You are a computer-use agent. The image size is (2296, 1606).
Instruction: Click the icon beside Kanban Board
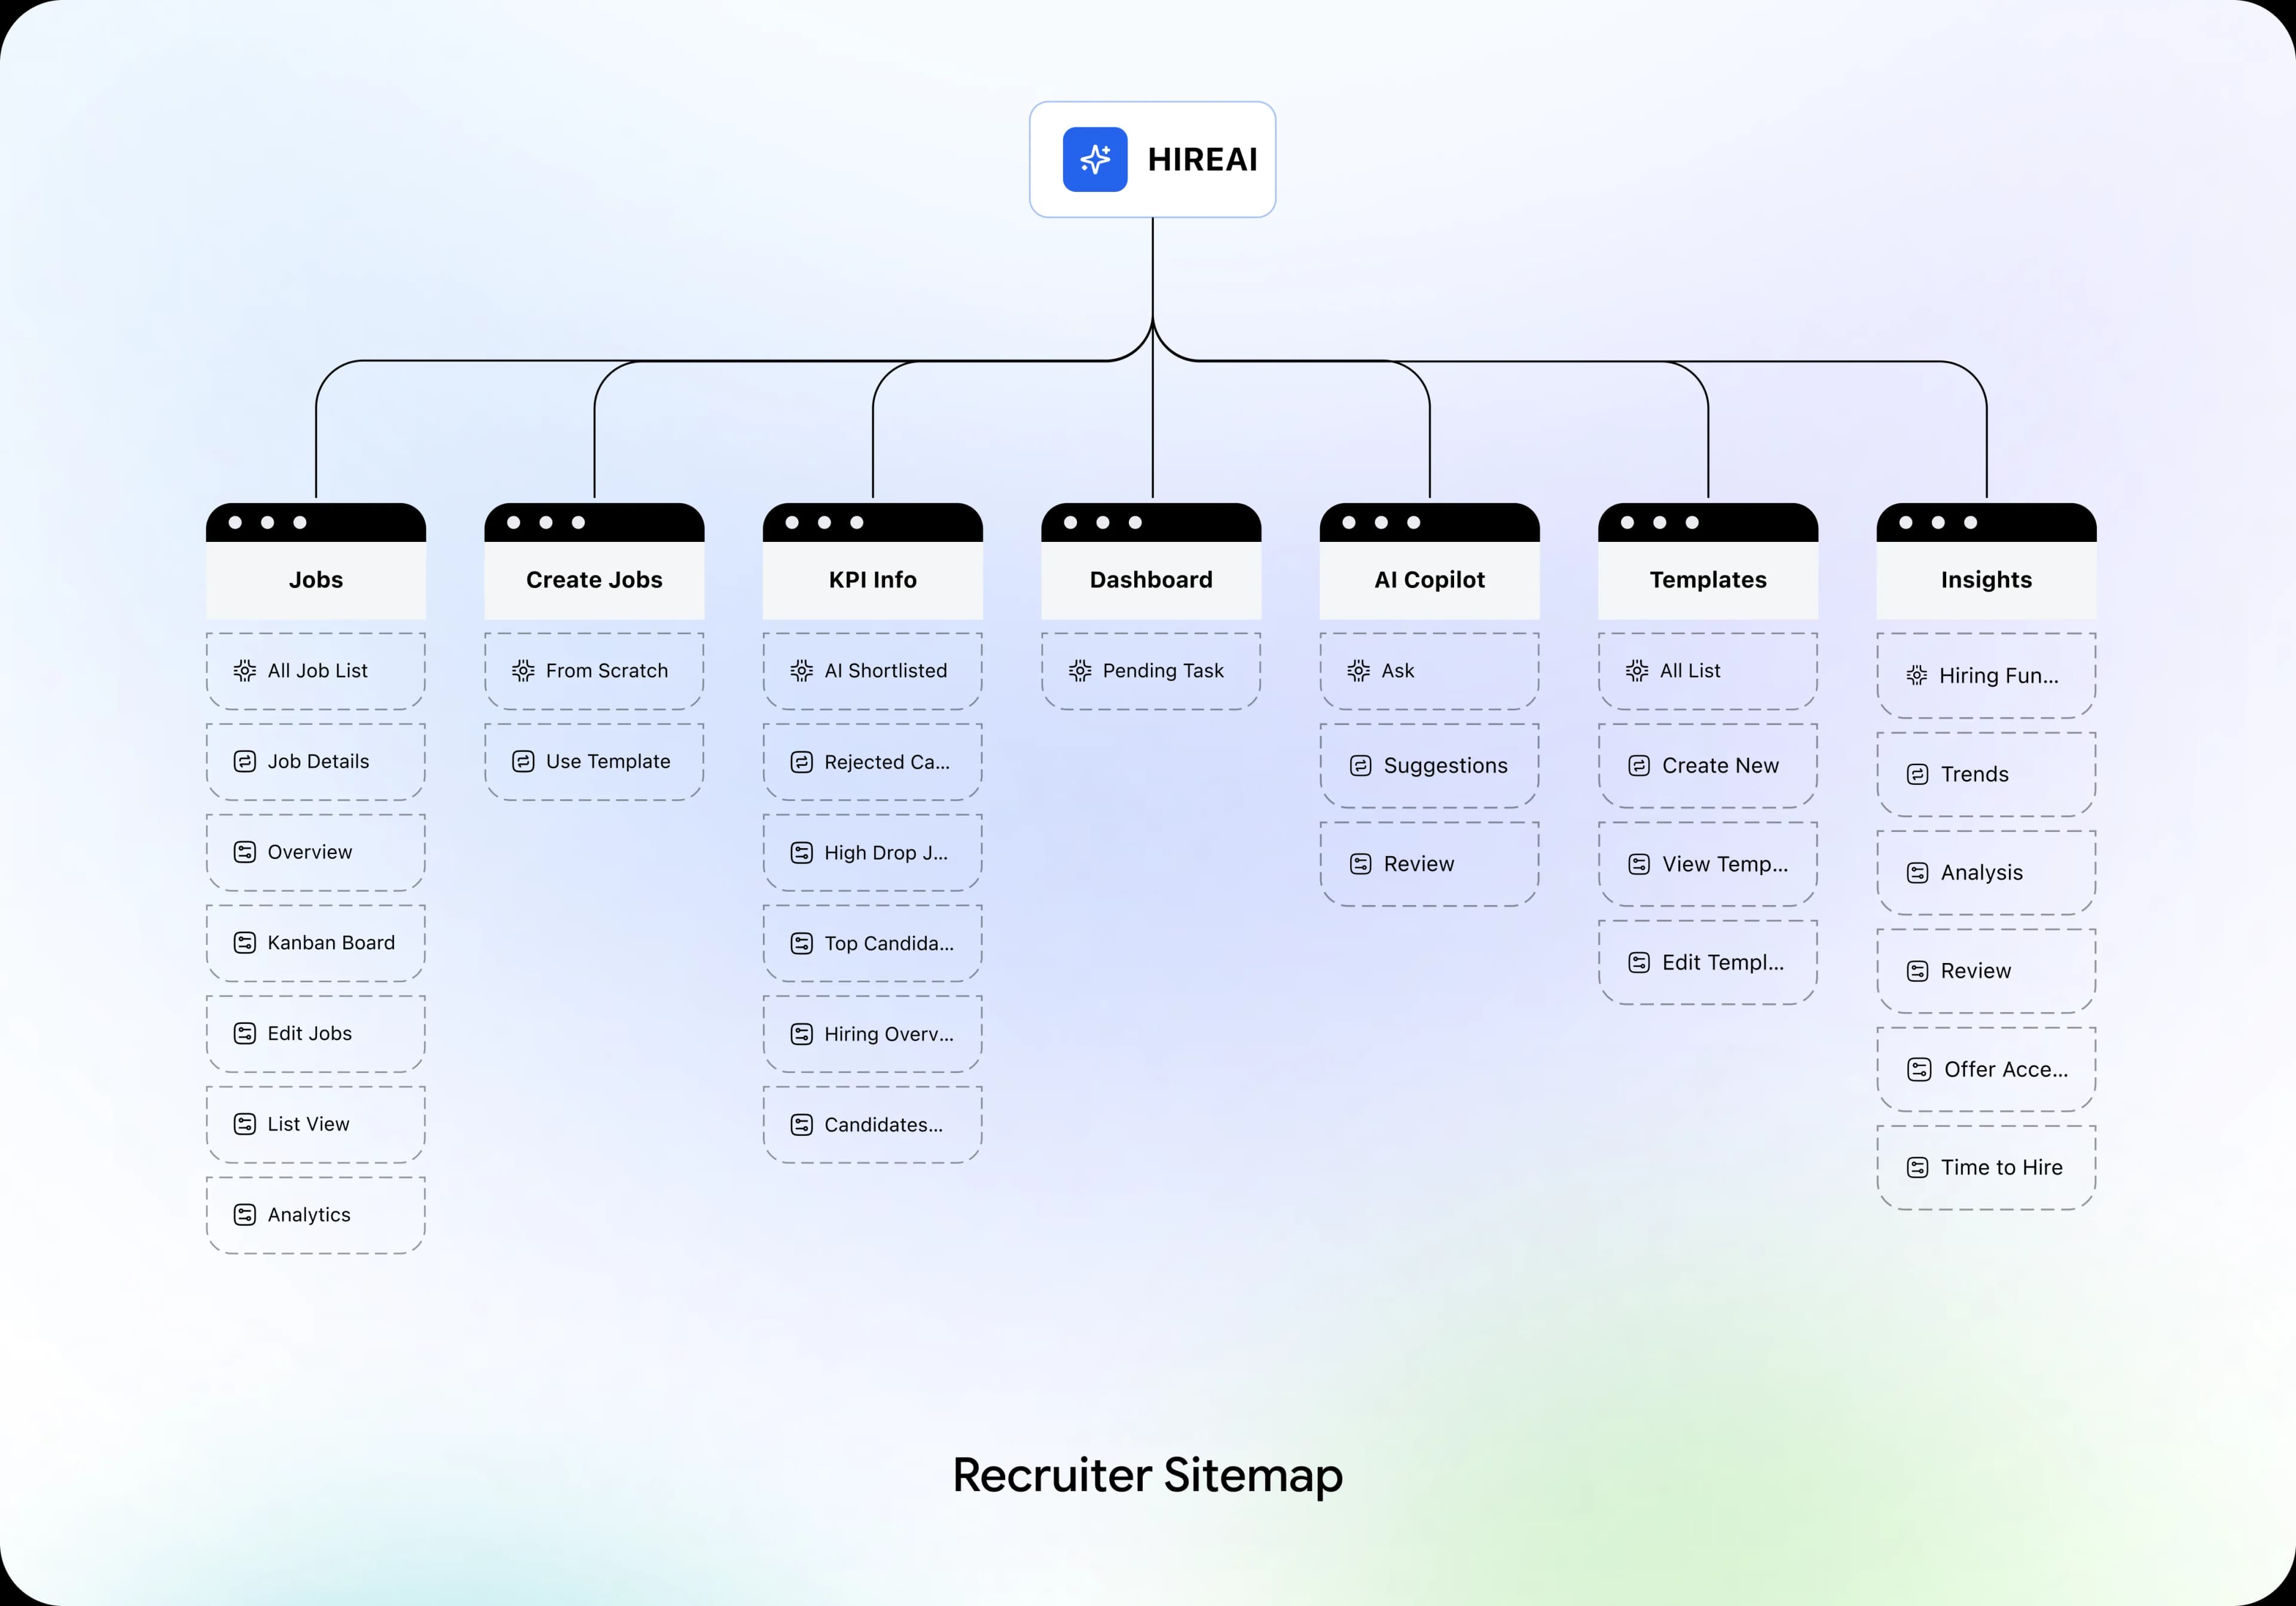coord(245,943)
